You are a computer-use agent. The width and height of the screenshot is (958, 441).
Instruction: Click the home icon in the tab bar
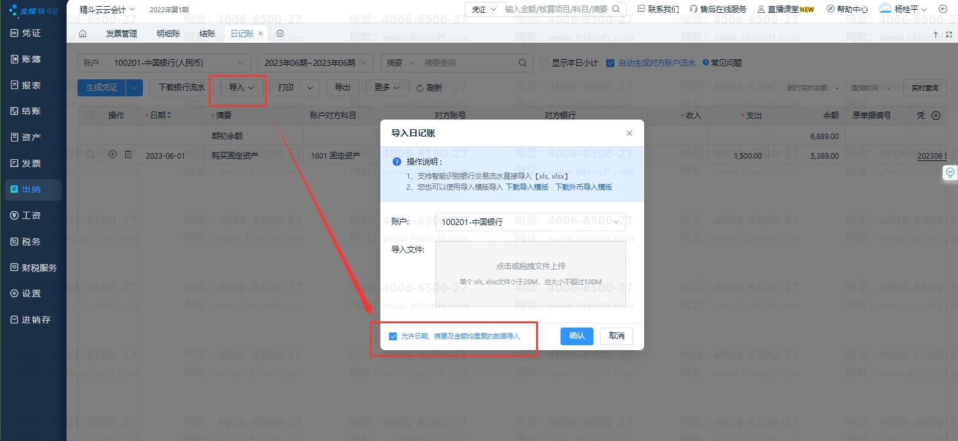coord(83,34)
